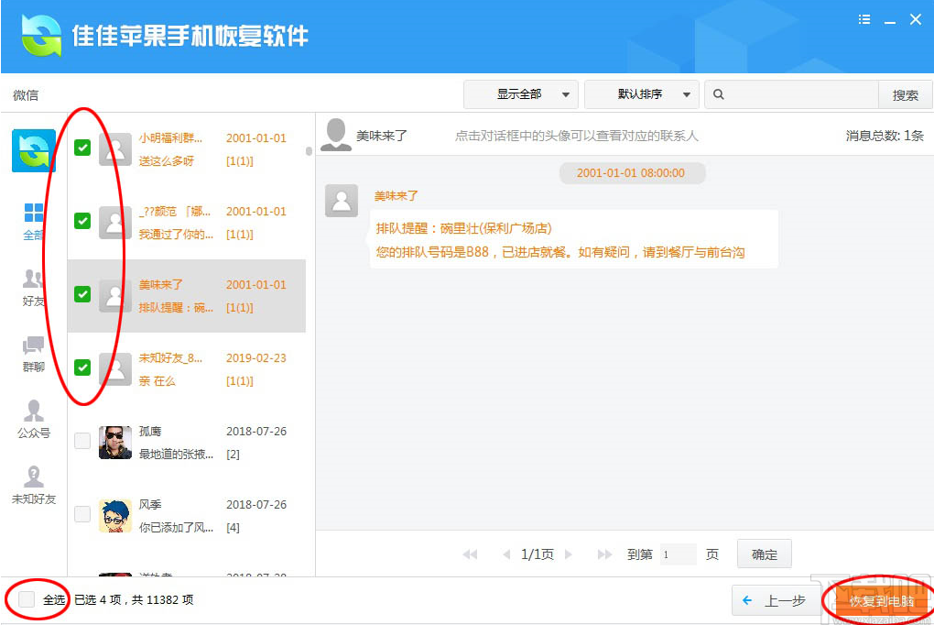Switch to 群聊 group chat category
This screenshot has height=625, width=934.
[x=33, y=355]
